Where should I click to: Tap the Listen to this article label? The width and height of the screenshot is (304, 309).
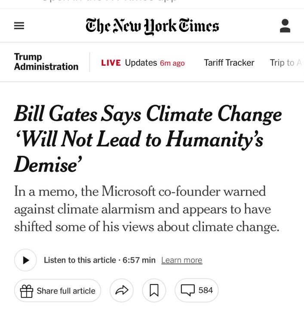click(80, 260)
